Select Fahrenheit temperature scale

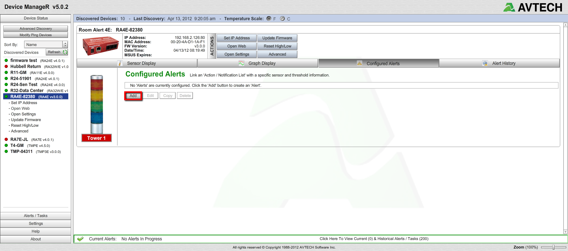pos(269,19)
